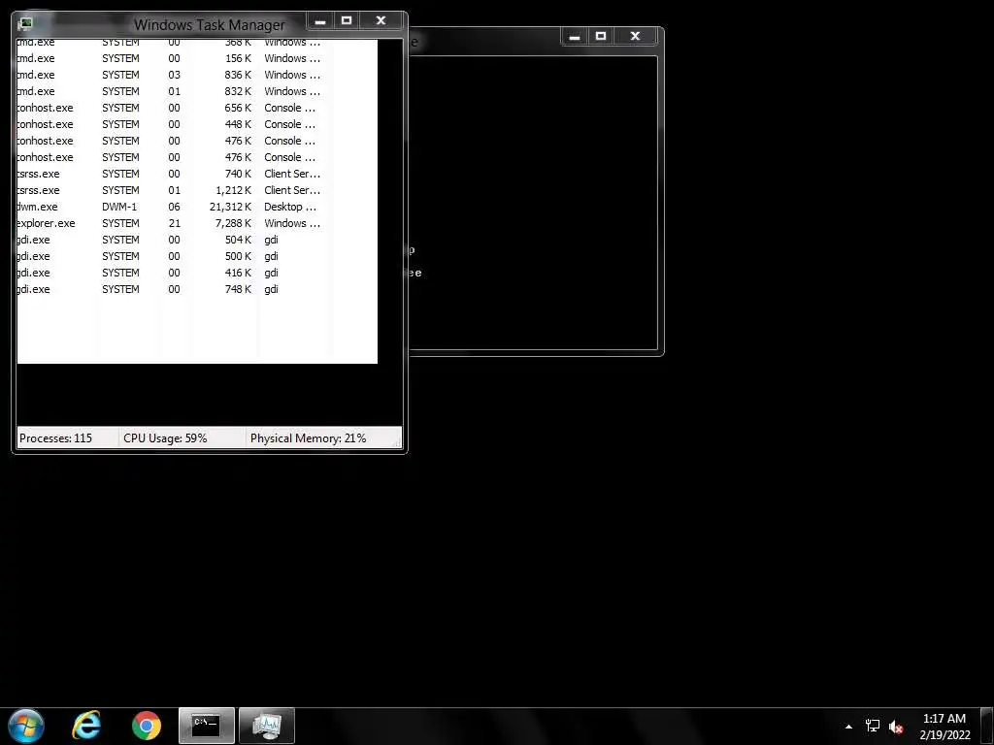Minimize the Windows Task Manager window
Image resolution: width=994 pixels, height=745 pixels.
(320, 21)
